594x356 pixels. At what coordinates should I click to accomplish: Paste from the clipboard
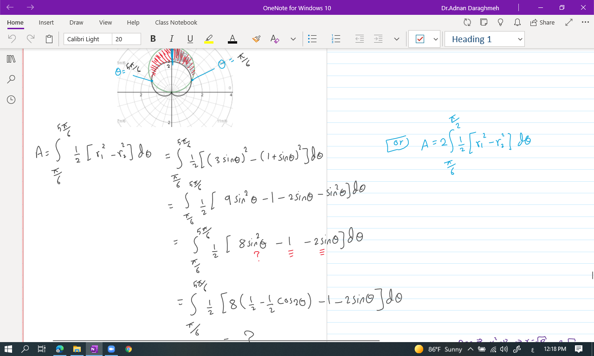point(49,39)
